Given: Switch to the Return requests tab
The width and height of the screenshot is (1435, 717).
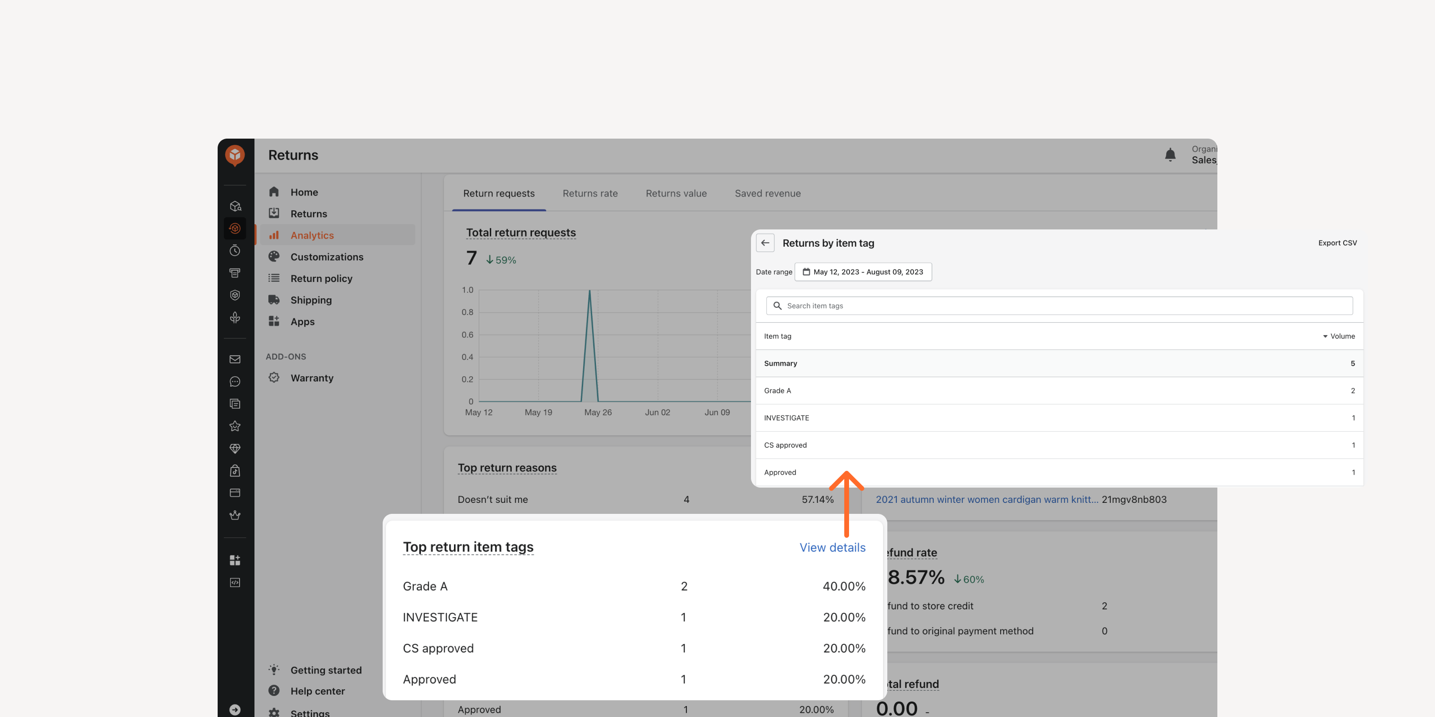Looking at the screenshot, I should (498, 193).
